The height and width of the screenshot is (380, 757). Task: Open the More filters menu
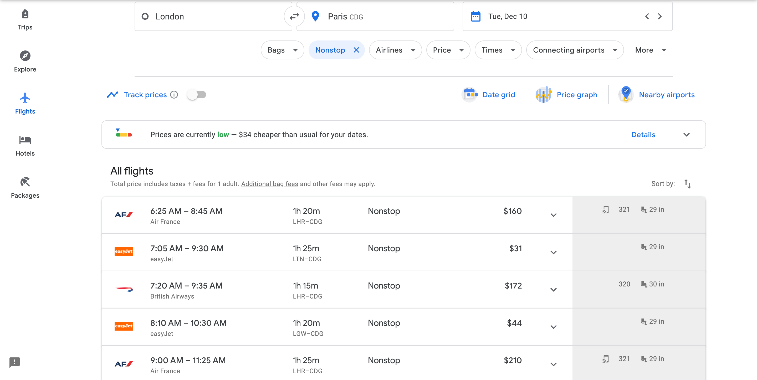[x=650, y=50]
